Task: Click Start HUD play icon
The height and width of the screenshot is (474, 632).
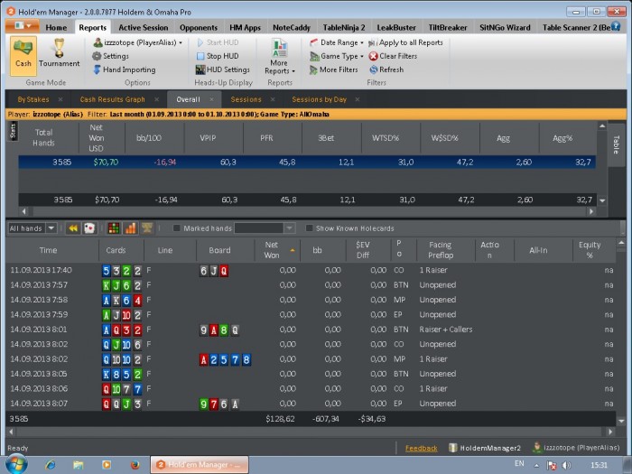Action: click(200, 42)
